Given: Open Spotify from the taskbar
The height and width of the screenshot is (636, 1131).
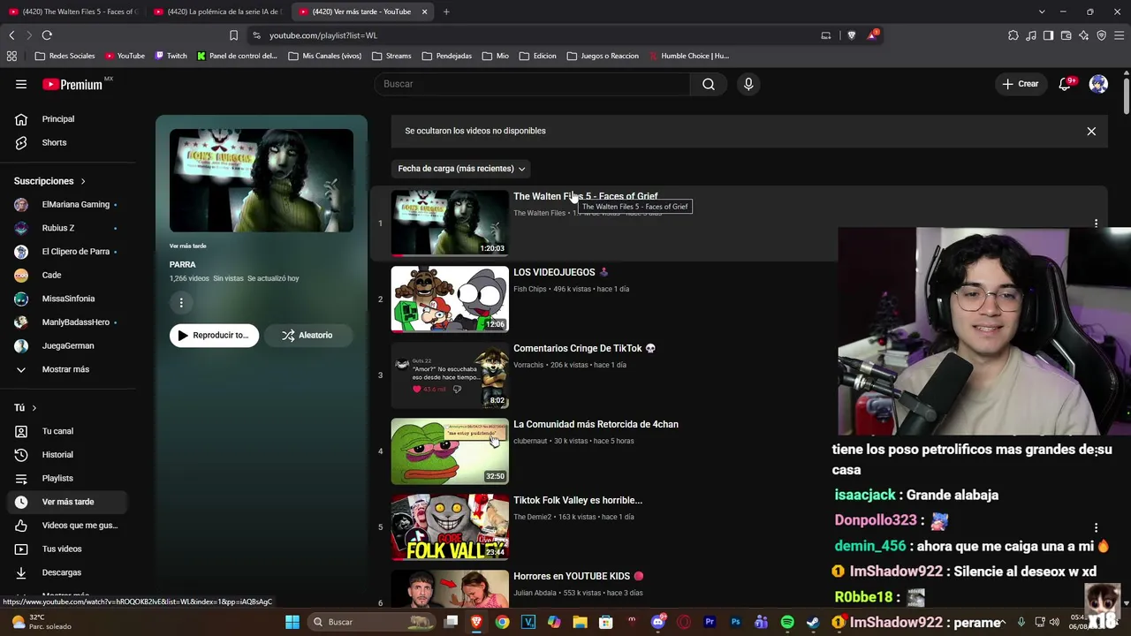Looking at the screenshot, I should tap(787, 622).
